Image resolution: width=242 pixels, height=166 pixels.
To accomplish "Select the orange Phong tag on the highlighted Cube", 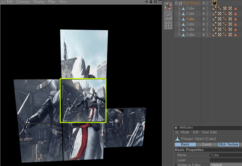I will (235, 19).
